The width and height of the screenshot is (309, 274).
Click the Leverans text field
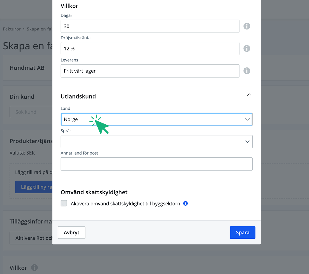pyautogui.click(x=150, y=71)
